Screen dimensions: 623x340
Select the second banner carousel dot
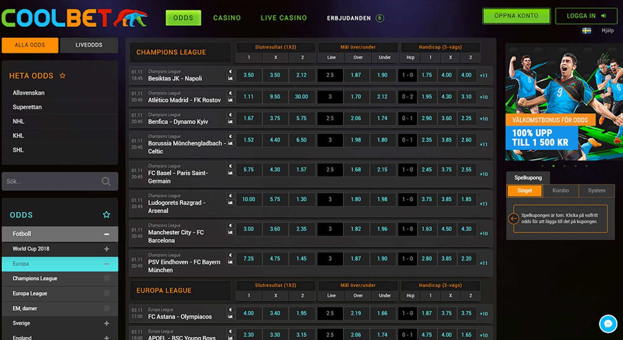553,166
